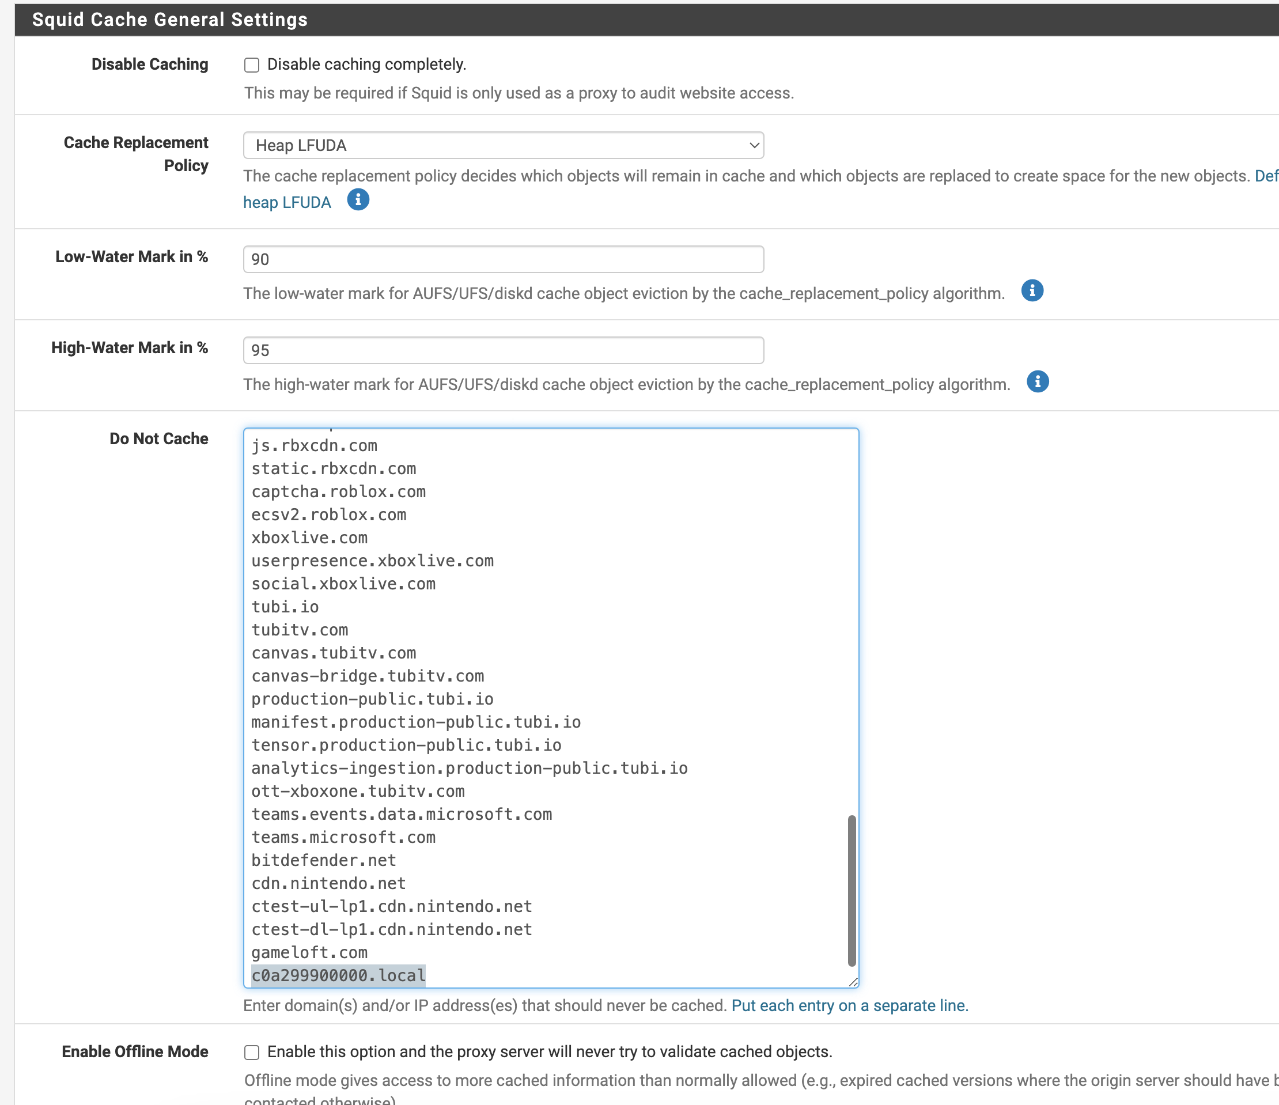
Task: Click info icon next to heap LFUDA
Action: click(358, 200)
